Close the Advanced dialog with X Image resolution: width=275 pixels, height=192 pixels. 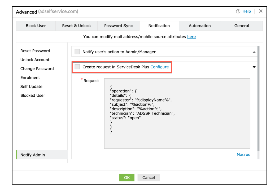pyautogui.click(x=261, y=11)
